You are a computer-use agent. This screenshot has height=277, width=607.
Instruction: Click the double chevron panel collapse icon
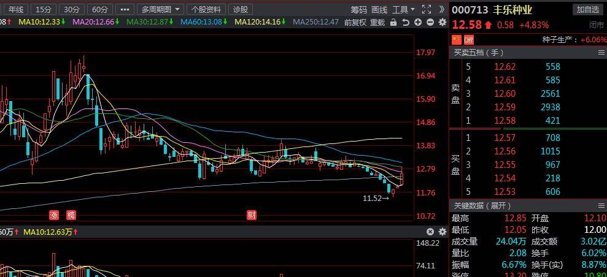pyautogui.click(x=442, y=9)
